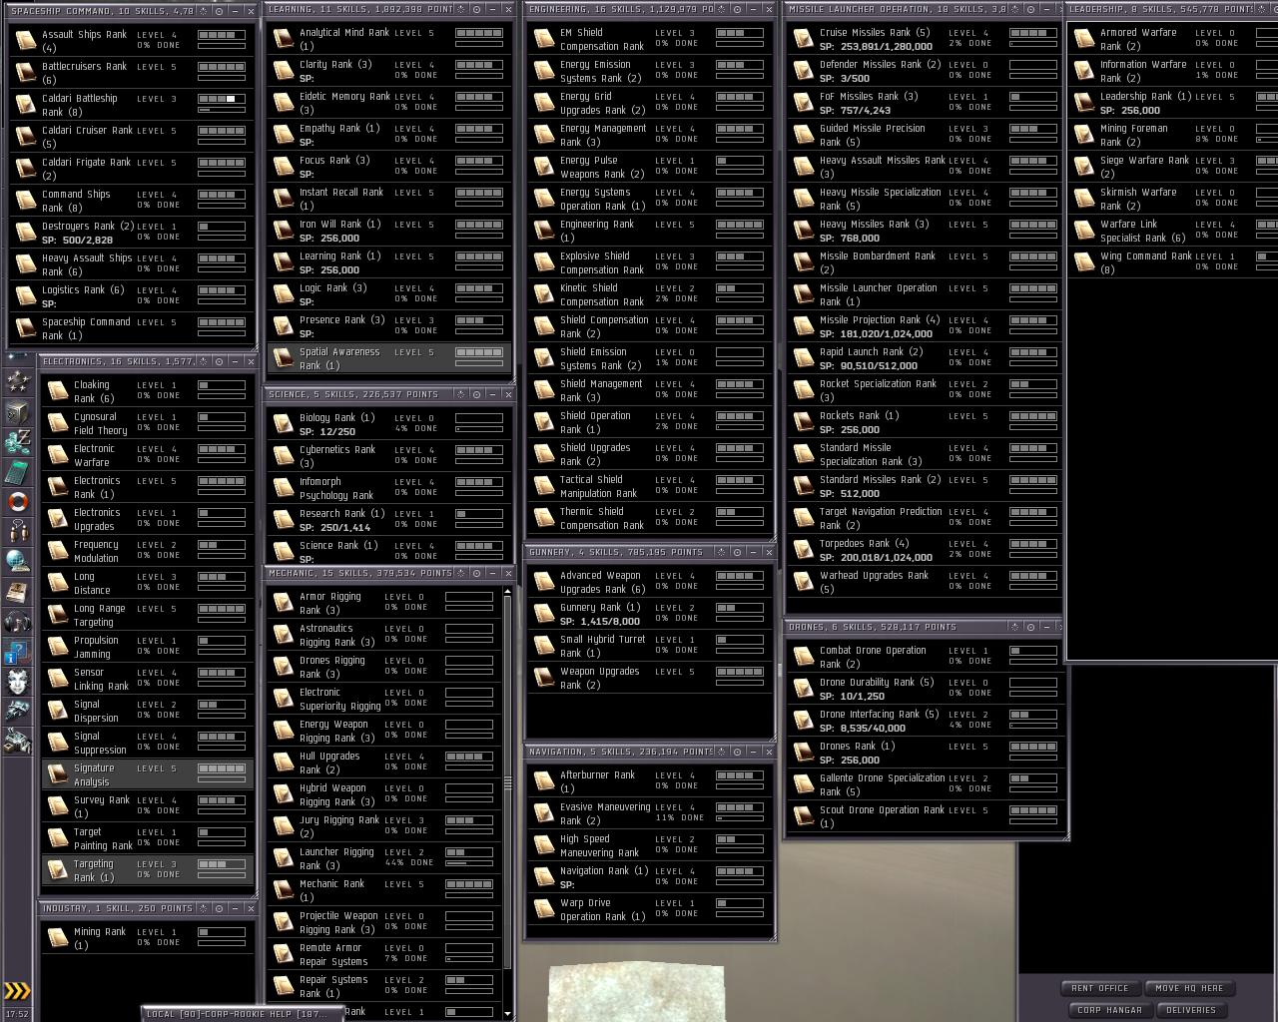
Task: Click Mechanic window scroll down arrow
Action: 507,1013
